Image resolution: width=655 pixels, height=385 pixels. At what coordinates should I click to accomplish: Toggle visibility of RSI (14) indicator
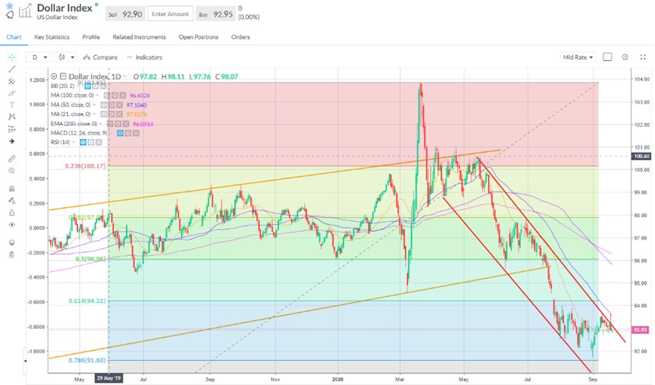pos(83,143)
